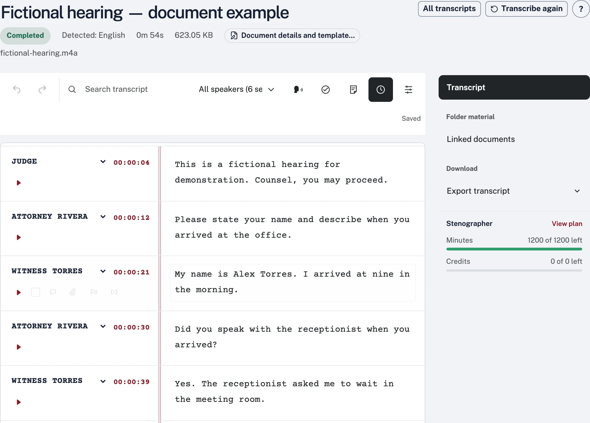Screen dimensions: 590x423
Task: Click the checkmark circle review icon
Action: pyautogui.click(x=325, y=89)
